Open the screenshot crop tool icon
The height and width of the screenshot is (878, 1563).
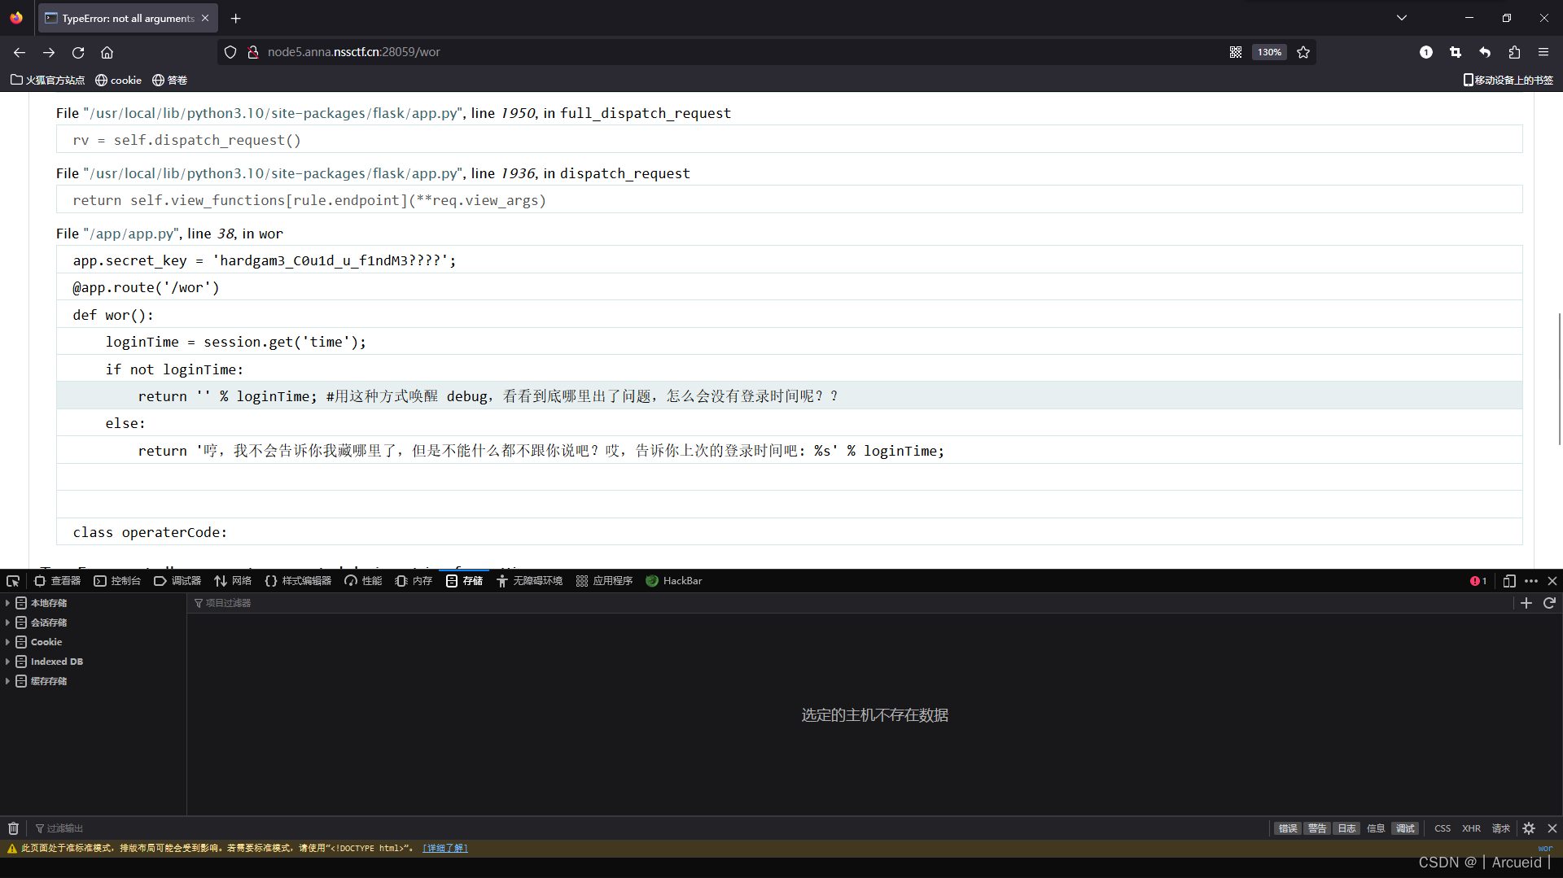(x=1456, y=52)
